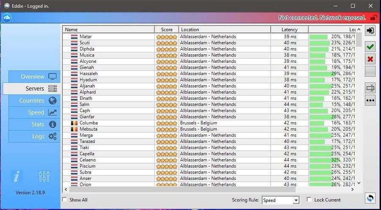
Task: Select the Gienah server name
Action: tap(86, 67)
